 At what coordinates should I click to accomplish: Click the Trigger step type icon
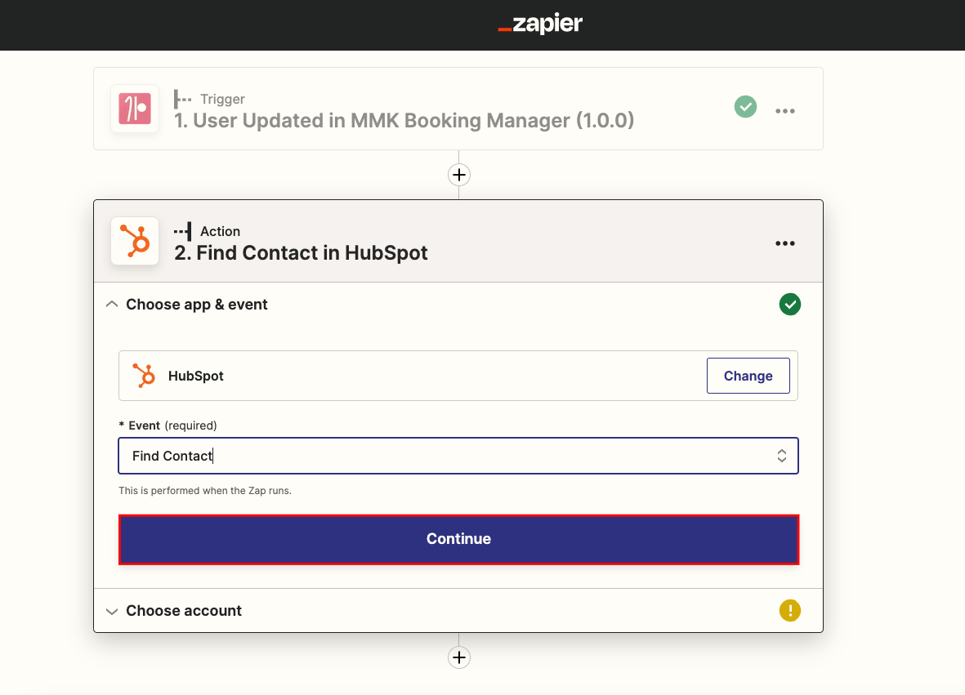point(182,99)
